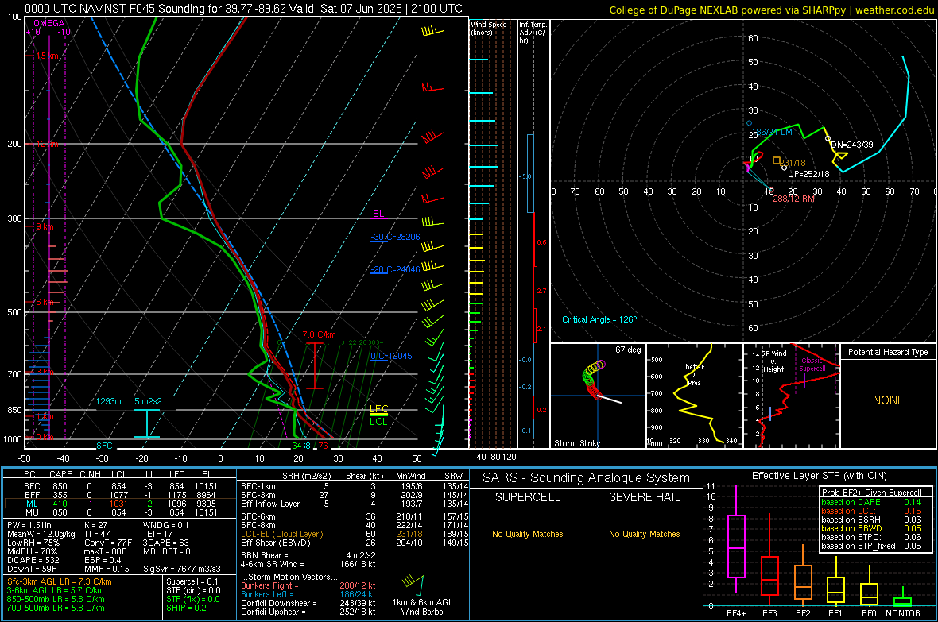Click the SigSvr = 7677 m3/s3 value
Screen dimensions: 938x622
click(182, 569)
